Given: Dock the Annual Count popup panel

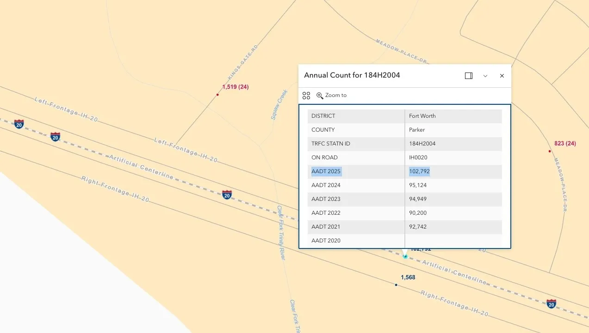Looking at the screenshot, I should click(x=469, y=76).
